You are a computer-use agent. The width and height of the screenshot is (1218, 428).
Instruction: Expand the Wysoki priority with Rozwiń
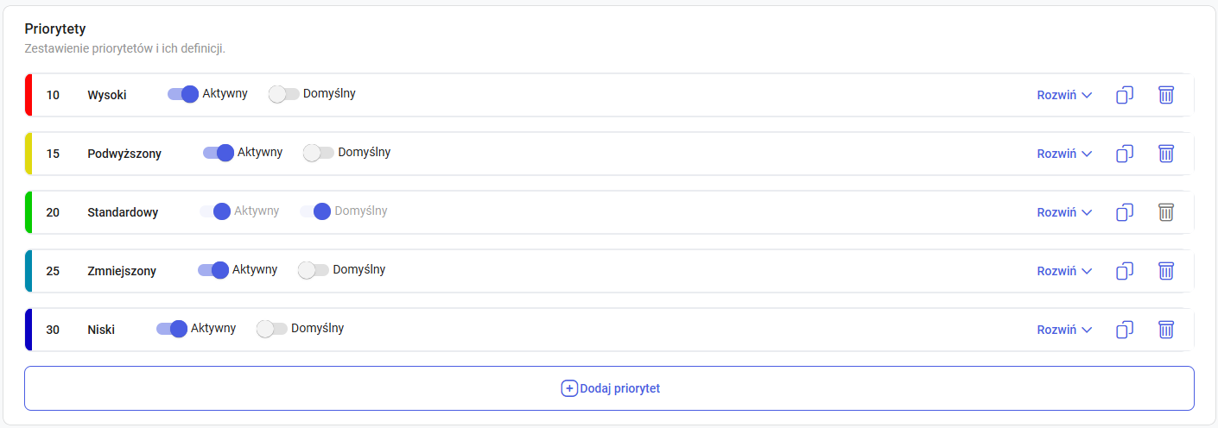point(1064,95)
